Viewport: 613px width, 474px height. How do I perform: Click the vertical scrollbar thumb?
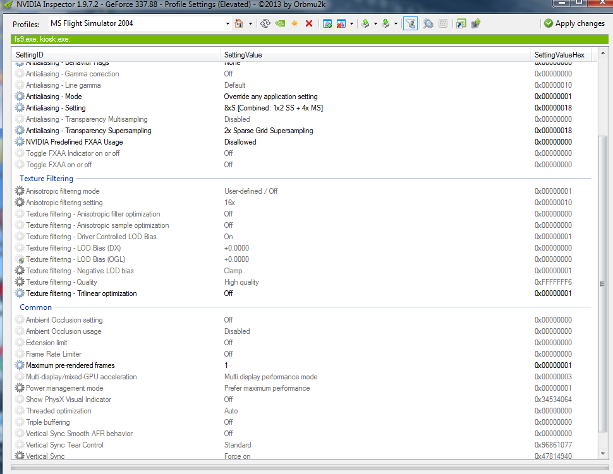(x=602, y=284)
